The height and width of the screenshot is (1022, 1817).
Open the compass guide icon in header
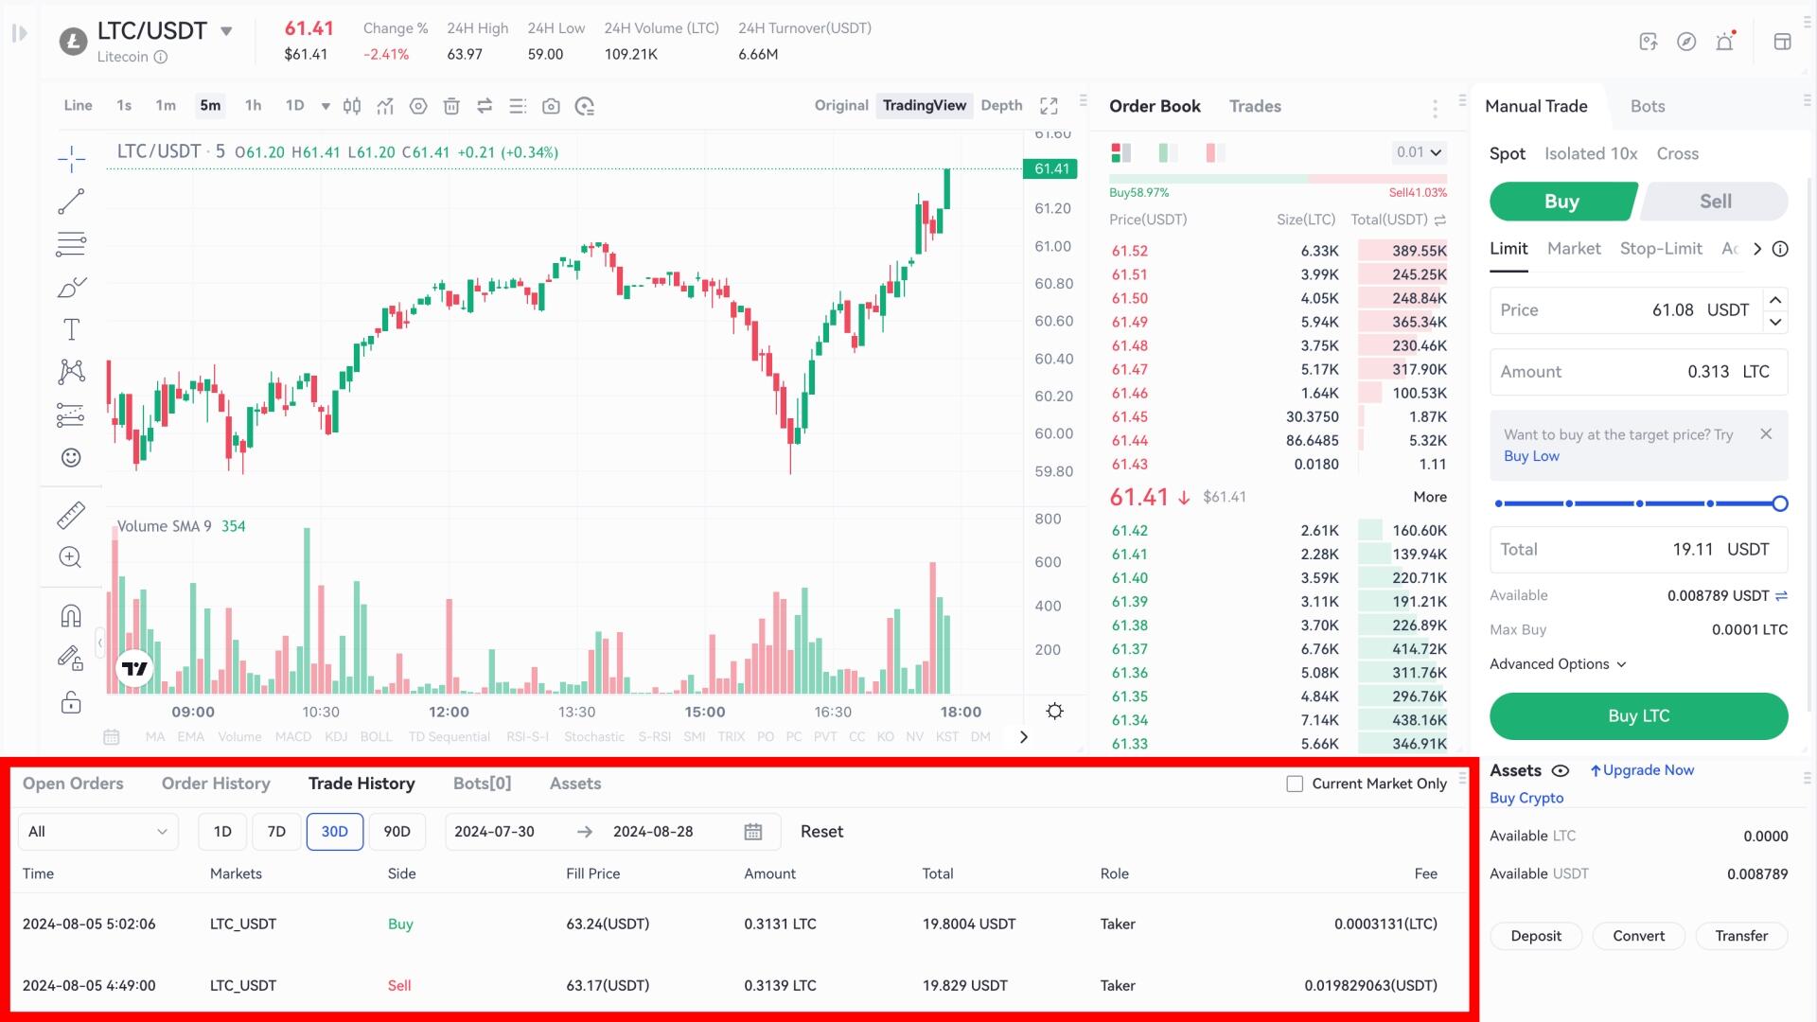(1686, 41)
